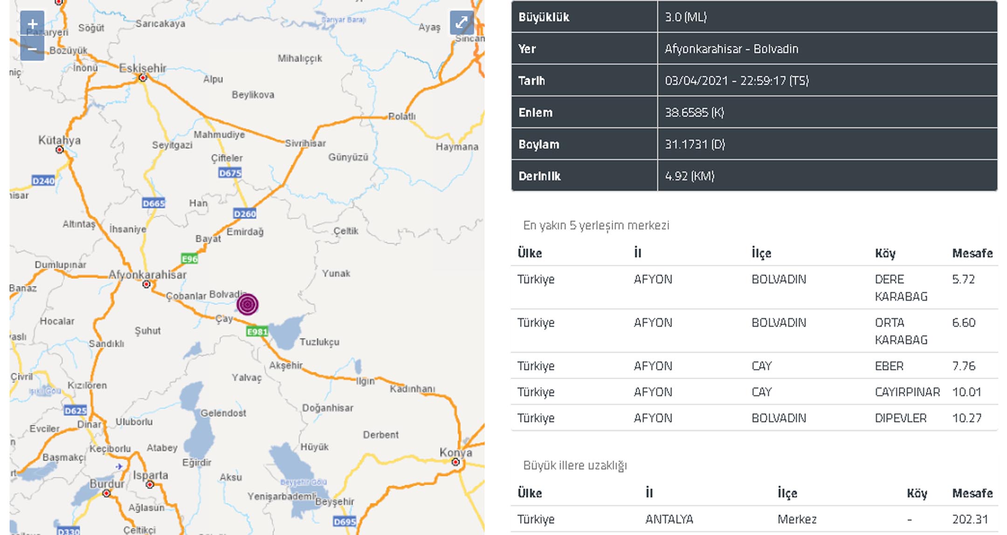Screen dimensions: 1007x535
Task: Click Beyşehir Gölü lake label
Action: [303, 482]
